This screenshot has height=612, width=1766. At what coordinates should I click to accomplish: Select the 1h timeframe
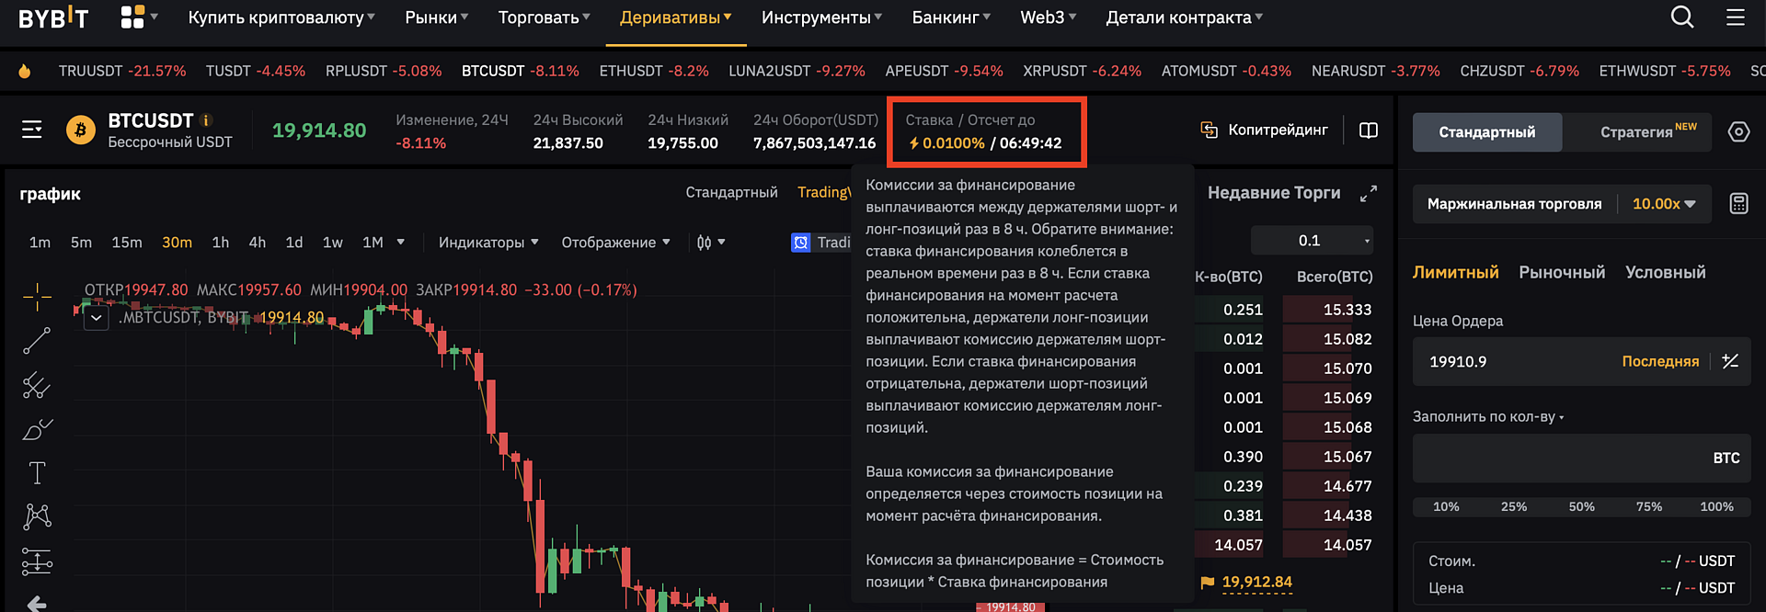point(221,242)
